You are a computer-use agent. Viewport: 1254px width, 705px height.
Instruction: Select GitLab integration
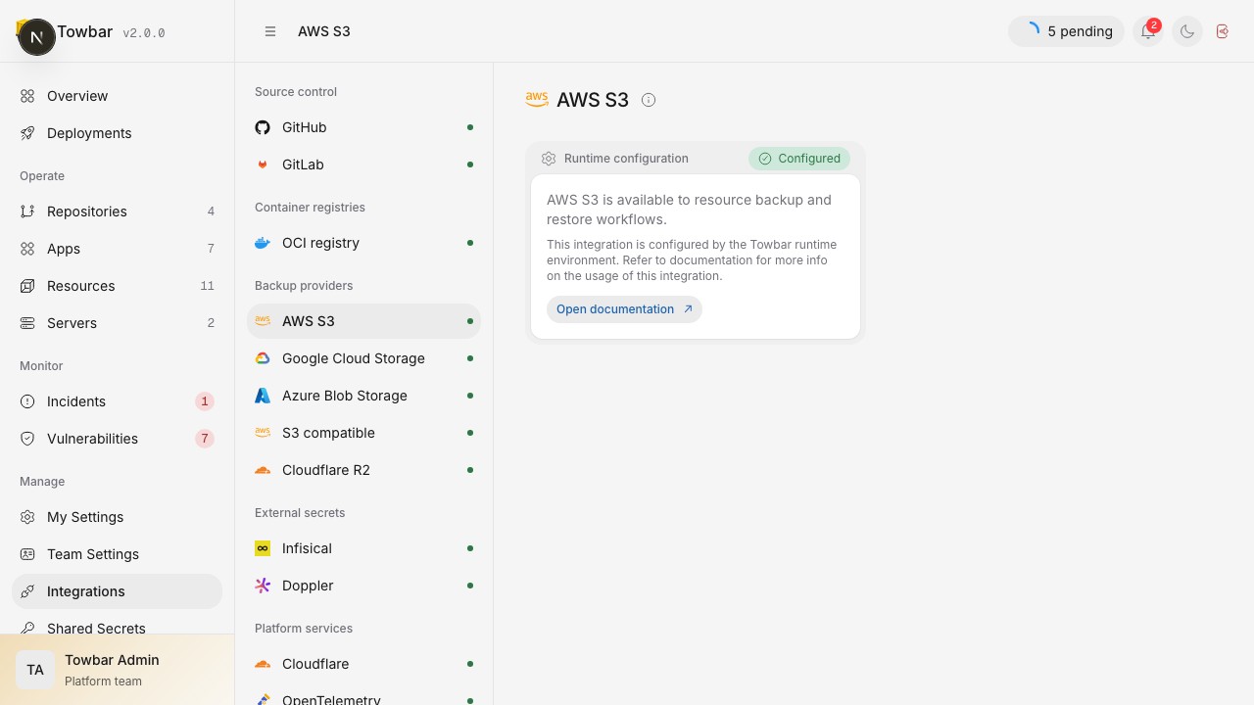[x=364, y=164]
